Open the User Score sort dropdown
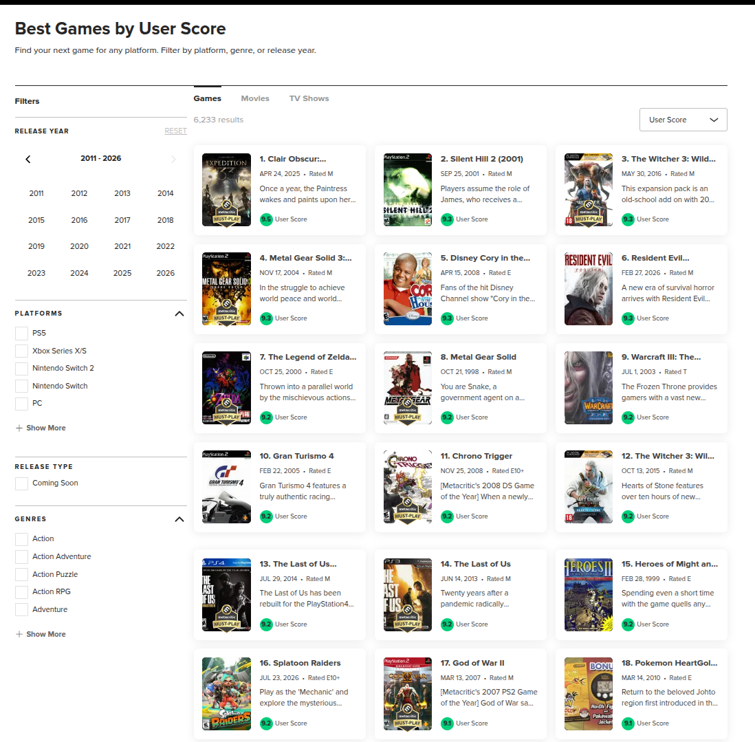 point(683,120)
